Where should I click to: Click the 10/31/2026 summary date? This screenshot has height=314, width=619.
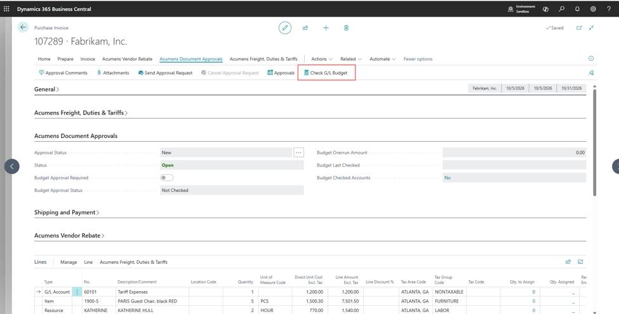click(x=571, y=88)
